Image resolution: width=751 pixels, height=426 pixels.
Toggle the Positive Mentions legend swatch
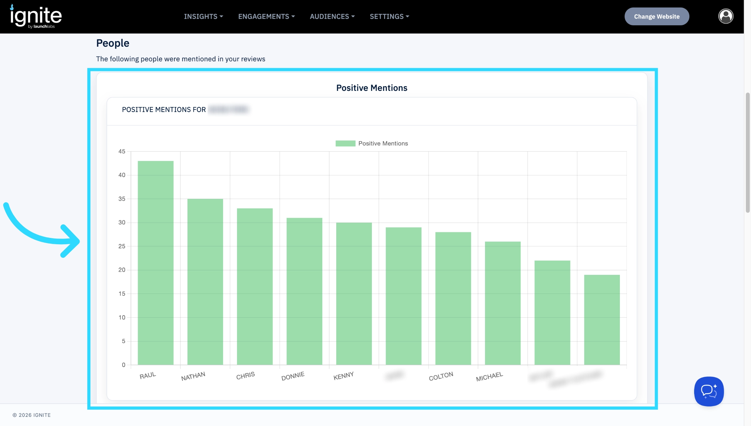pos(345,143)
